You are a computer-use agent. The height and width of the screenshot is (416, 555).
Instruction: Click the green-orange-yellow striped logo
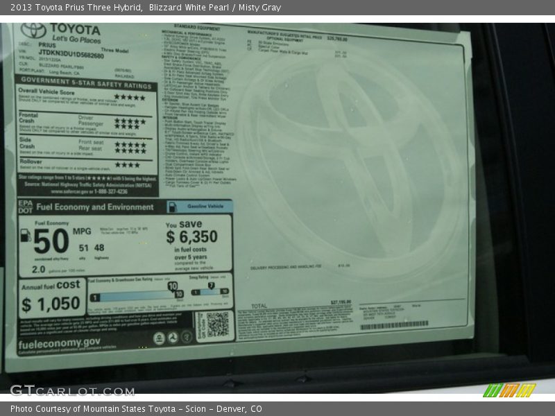(509, 390)
